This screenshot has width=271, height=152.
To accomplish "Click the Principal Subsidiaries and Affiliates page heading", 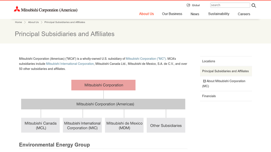I will pyautogui.click(x=65, y=34).
